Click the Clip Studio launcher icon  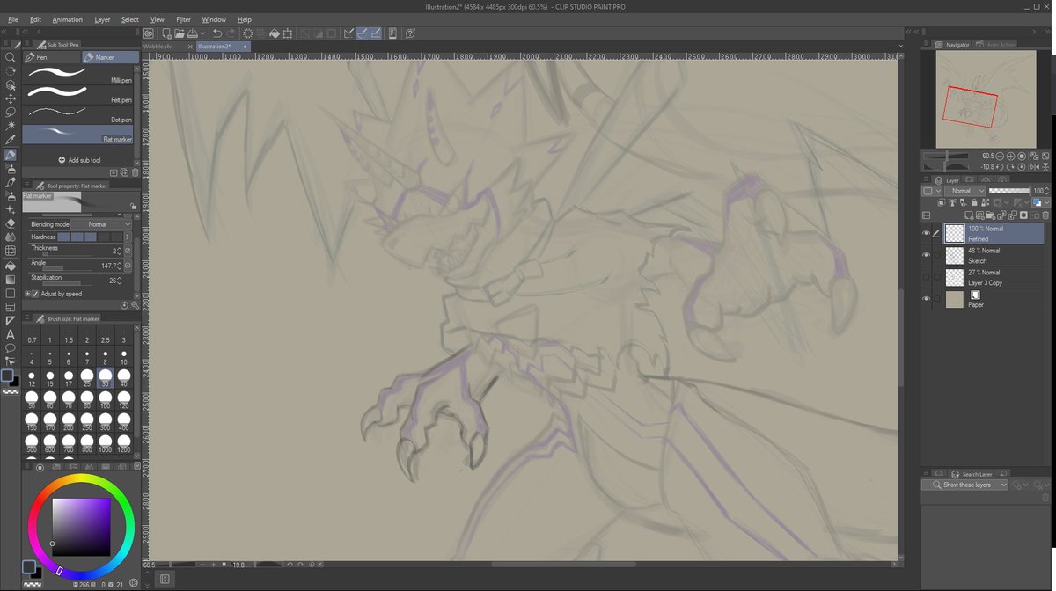click(x=148, y=33)
